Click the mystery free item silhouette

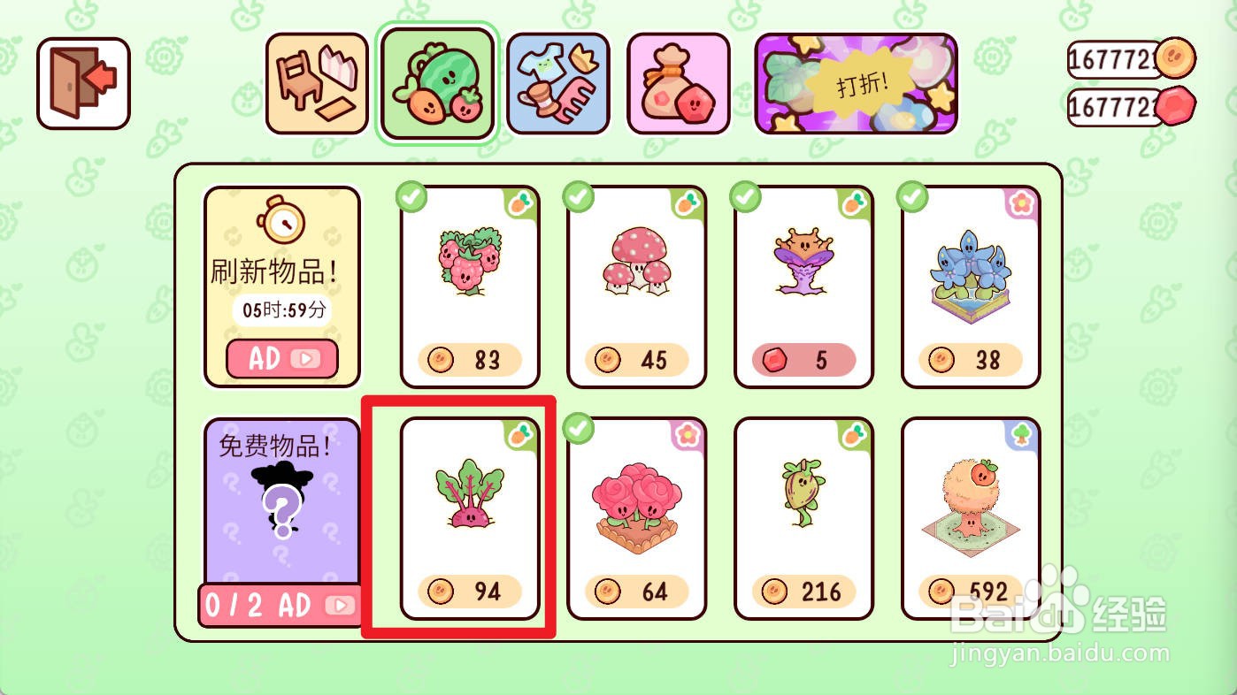(x=282, y=500)
